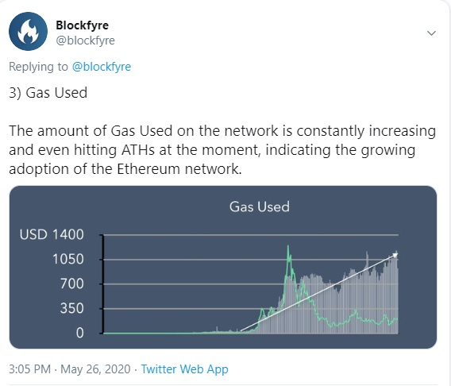The height and width of the screenshot is (386, 451).
Task: Select the 700 axis label
Action: [72, 284]
